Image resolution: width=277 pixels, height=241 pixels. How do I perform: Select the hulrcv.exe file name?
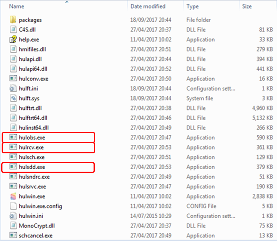[31, 147]
